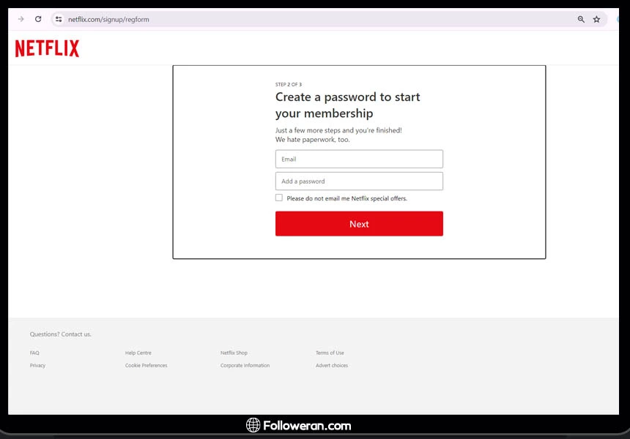The width and height of the screenshot is (630, 439).
Task: Select the Corporate Information link
Action: 245,365
